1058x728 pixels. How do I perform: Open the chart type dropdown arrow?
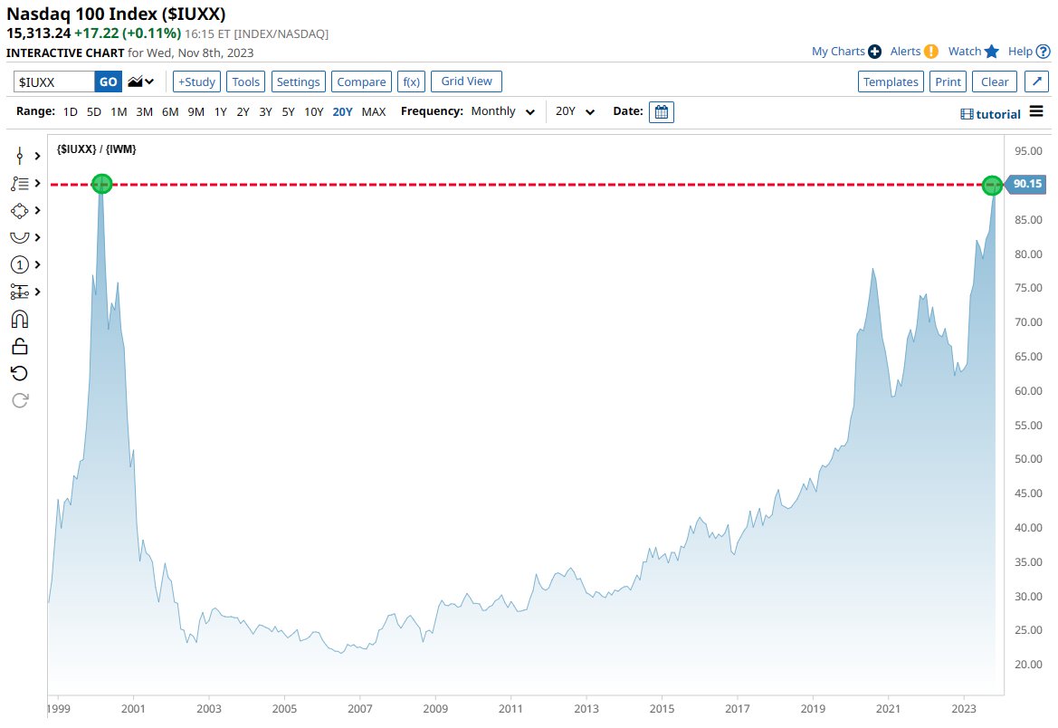150,81
